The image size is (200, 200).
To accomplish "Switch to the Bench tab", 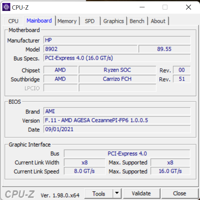I will [x=137, y=21].
